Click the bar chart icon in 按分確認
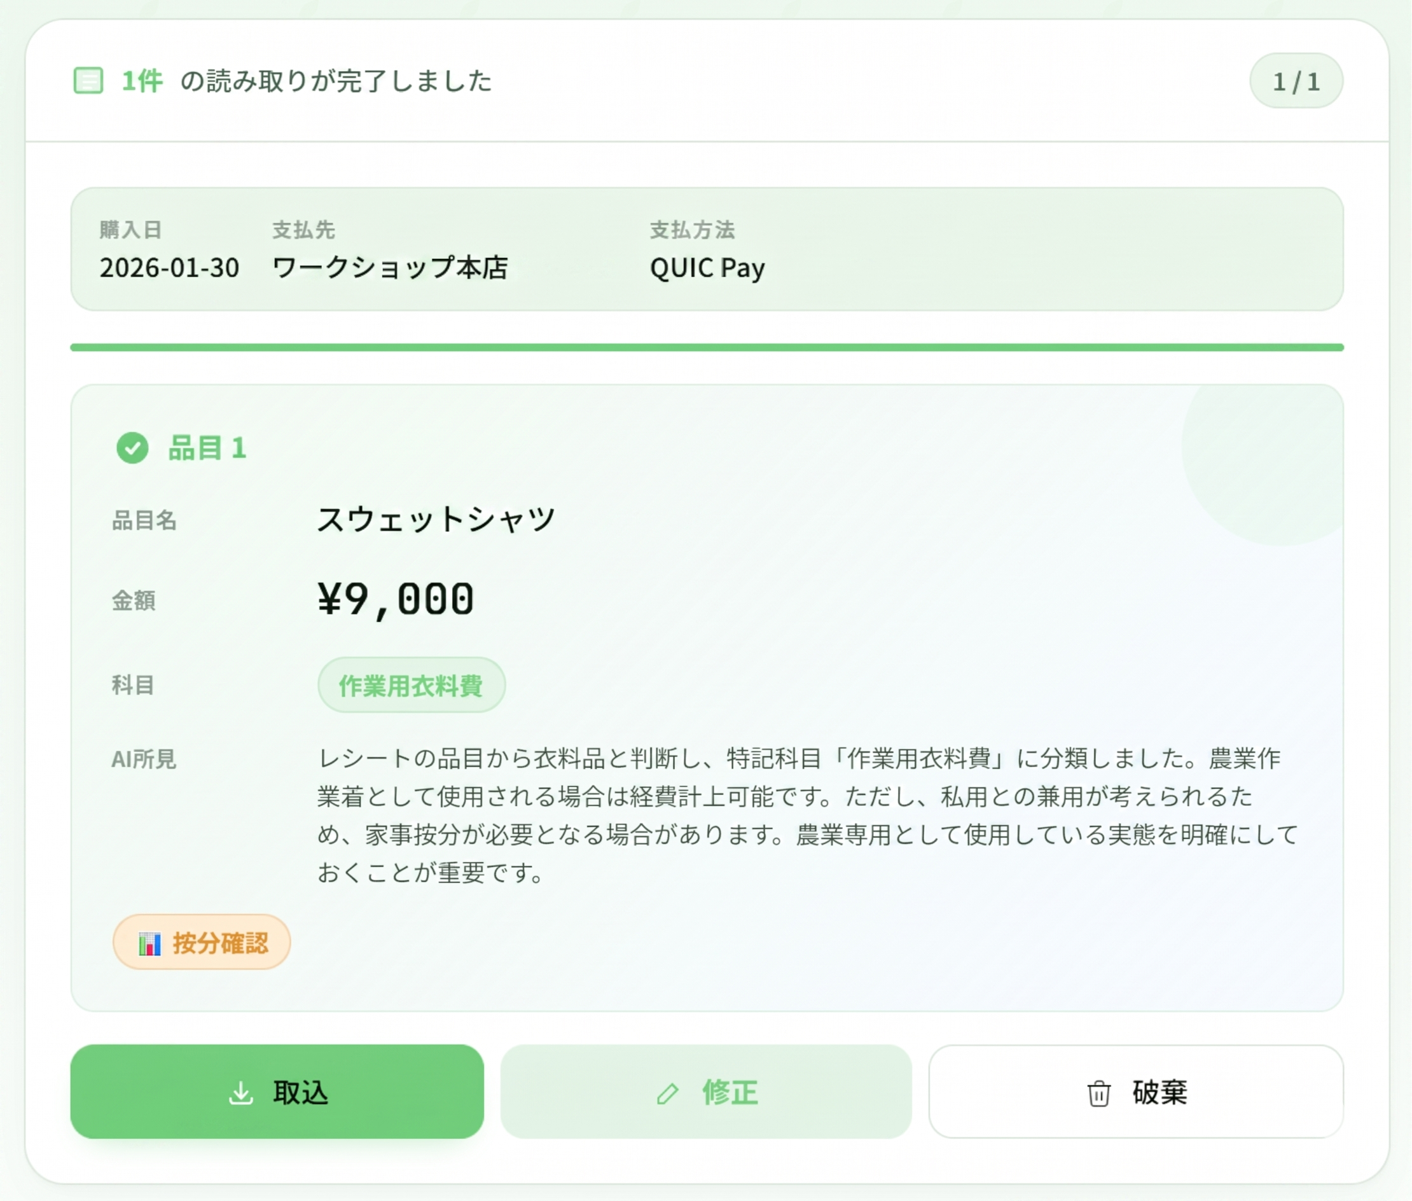The width and height of the screenshot is (1412, 1201). coord(149,943)
